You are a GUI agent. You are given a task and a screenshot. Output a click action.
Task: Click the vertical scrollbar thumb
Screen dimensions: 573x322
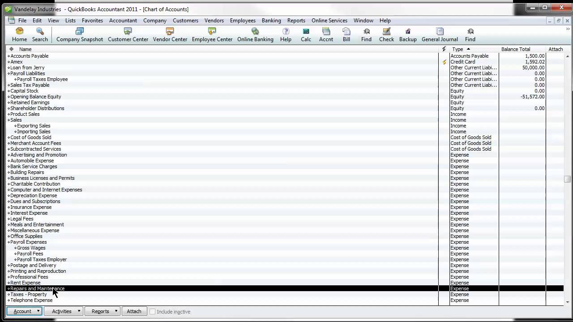coord(568,179)
